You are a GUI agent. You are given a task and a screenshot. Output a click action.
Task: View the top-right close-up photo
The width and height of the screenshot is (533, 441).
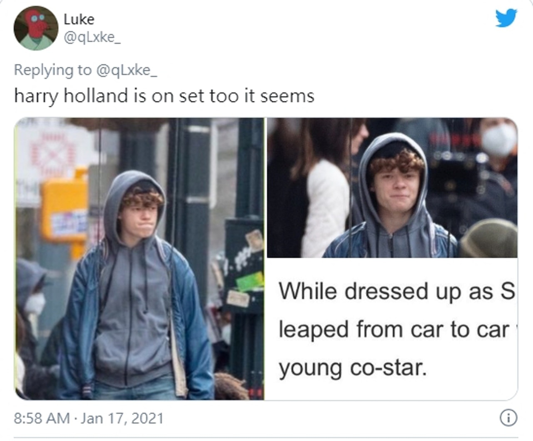pyautogui.click(x=392, y=188)
